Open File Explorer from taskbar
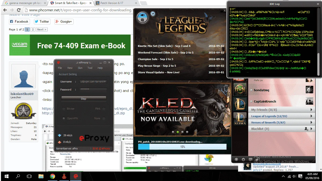Viewport: 322px width, 181px height. [x=41, y=176]
